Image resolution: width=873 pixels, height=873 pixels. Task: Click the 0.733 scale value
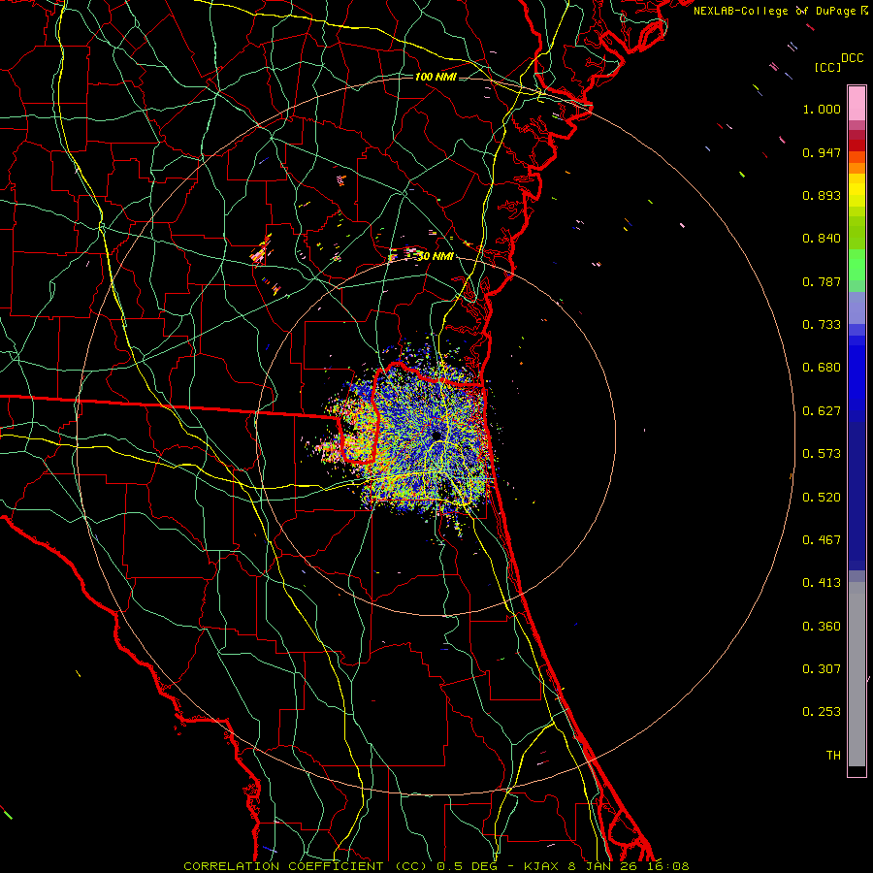tap(822, 325)
